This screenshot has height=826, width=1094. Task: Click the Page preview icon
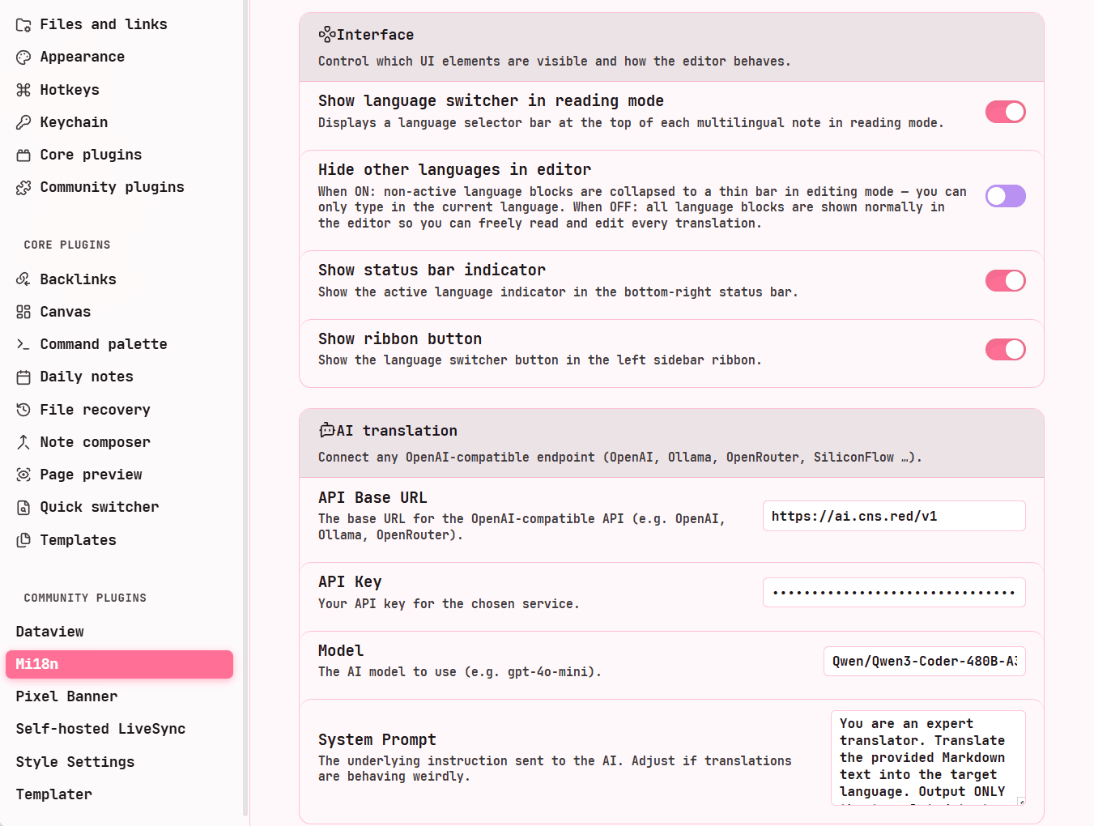coord(23,475)
